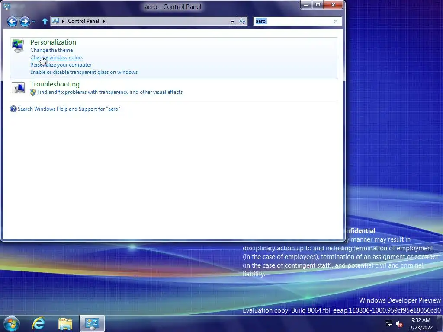Open the address bar history dropdown
This screenshot has height=332, width=443.
click(x=232, y=22)
